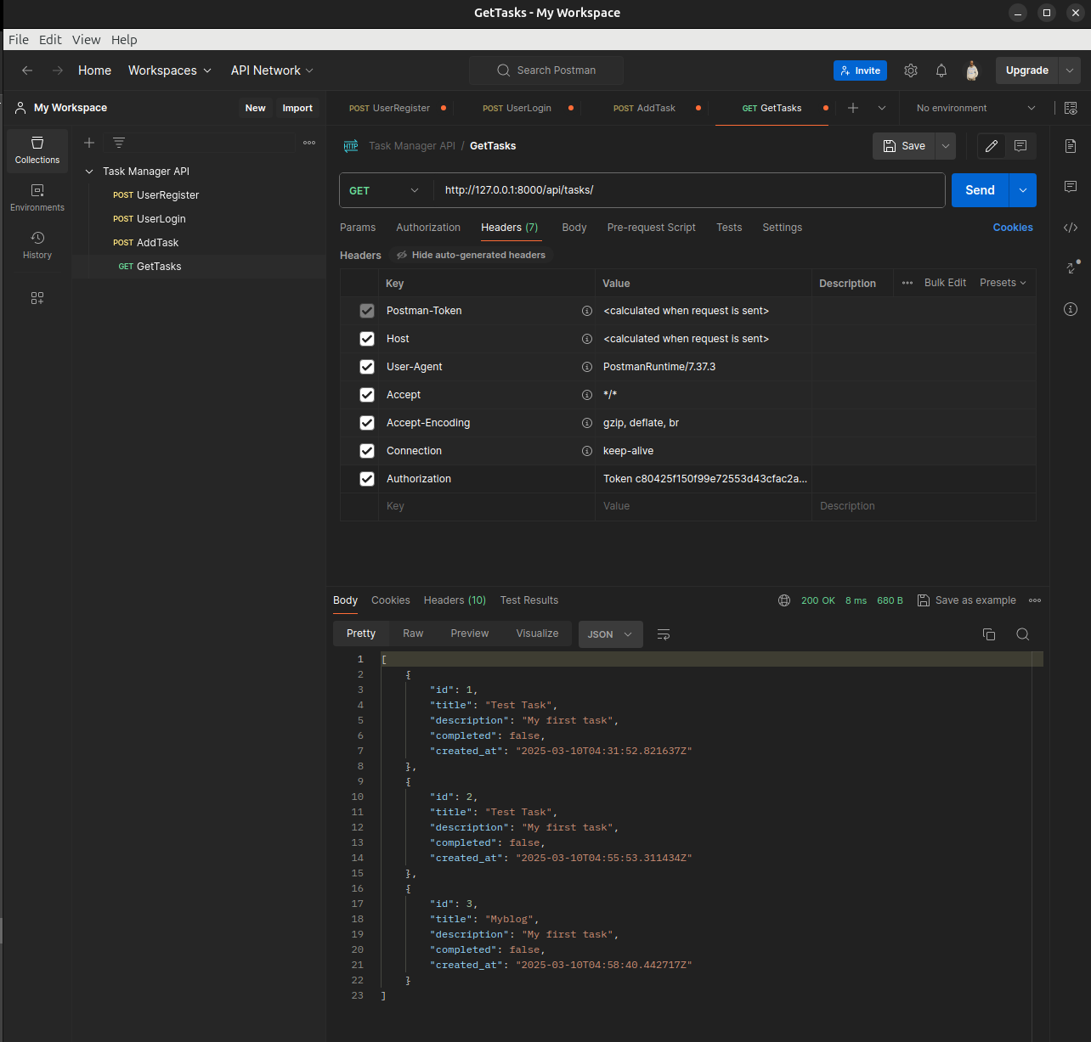
Task: Click the collections filter icon
Action: [119, 143]
